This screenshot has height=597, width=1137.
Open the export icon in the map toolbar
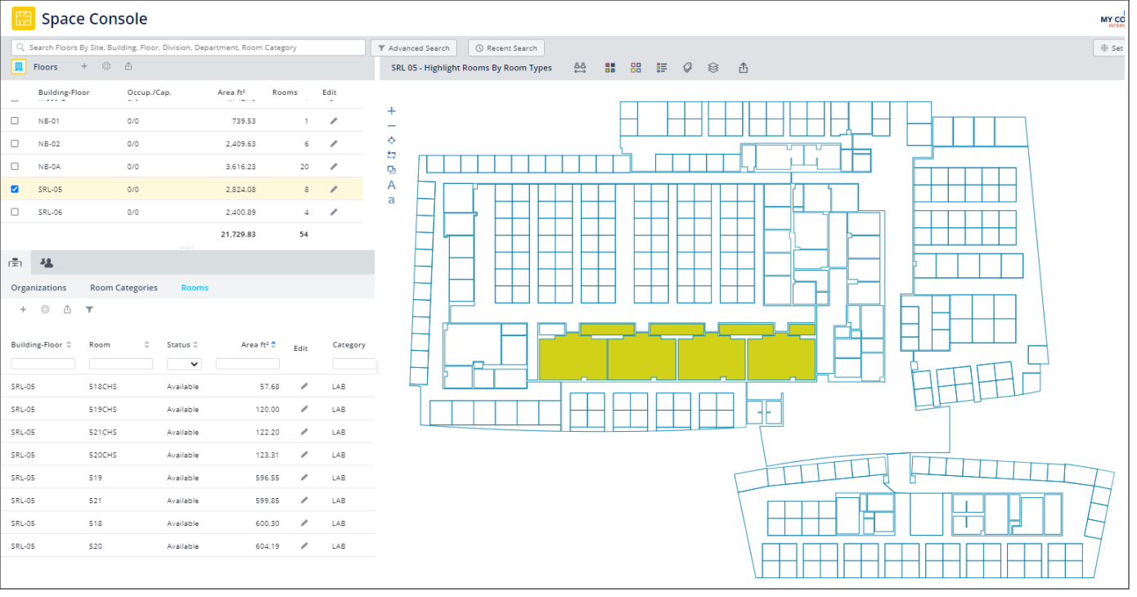(743, 67)
